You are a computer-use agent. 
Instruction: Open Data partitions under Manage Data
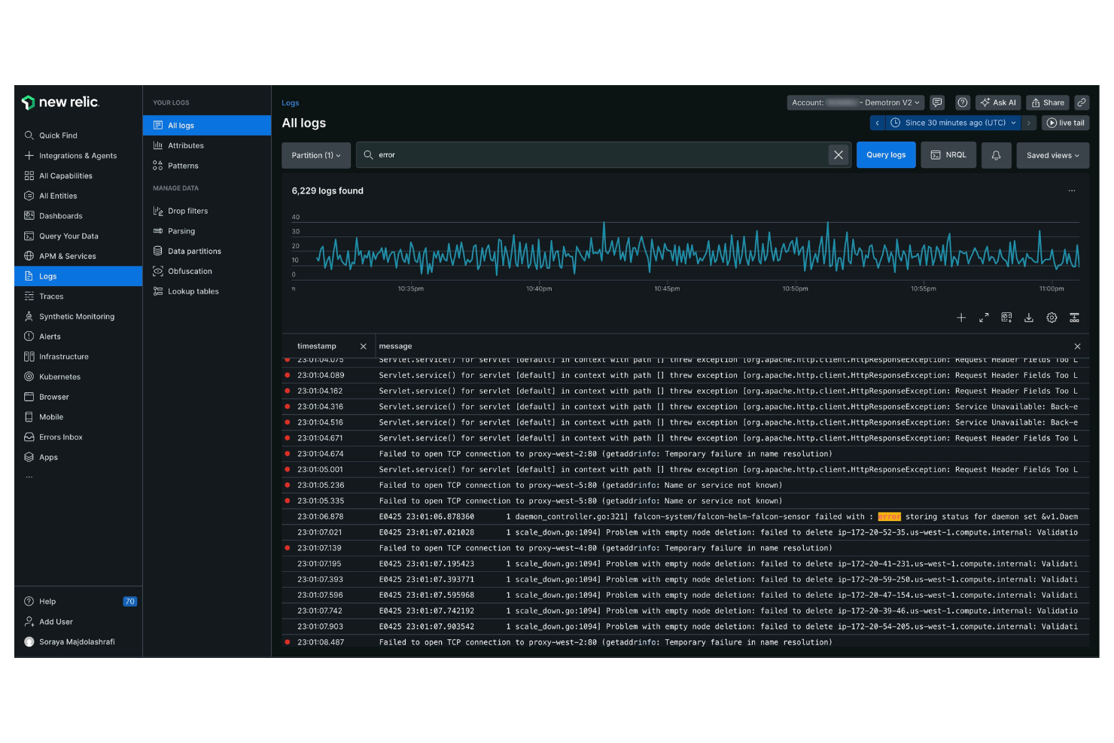[193, 251]
